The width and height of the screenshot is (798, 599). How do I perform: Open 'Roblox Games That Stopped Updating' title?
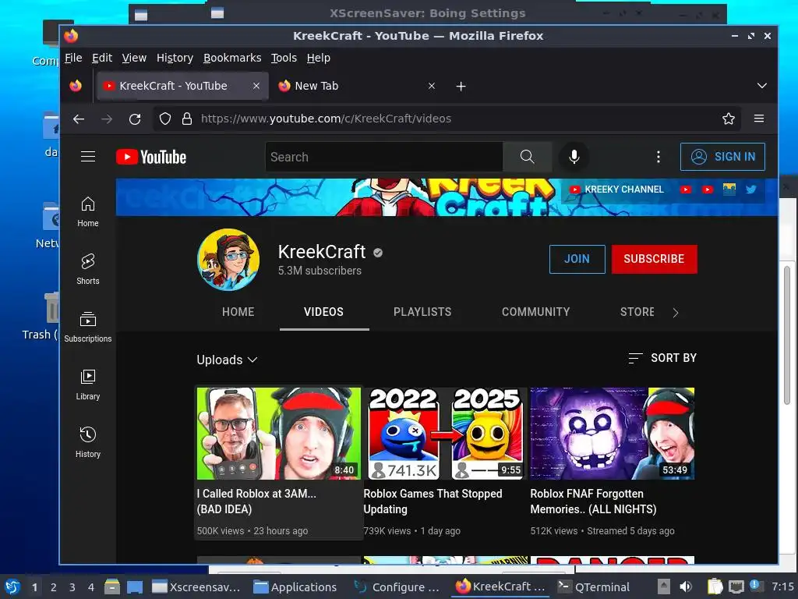433,502
